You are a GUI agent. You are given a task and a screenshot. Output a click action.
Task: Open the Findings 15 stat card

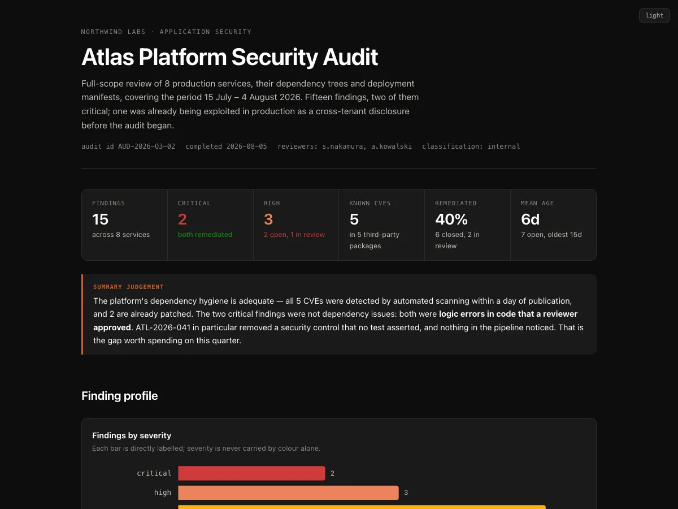pyautogui.click(x=125, y=225)
